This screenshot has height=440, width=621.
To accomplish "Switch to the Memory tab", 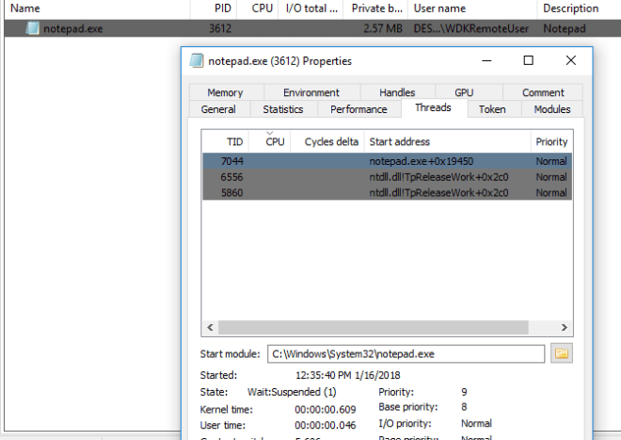I will [x=226, y=92].
